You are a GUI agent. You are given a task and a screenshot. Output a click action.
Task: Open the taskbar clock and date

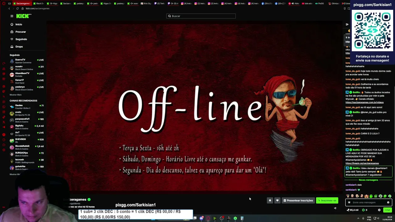coord(387,218)
